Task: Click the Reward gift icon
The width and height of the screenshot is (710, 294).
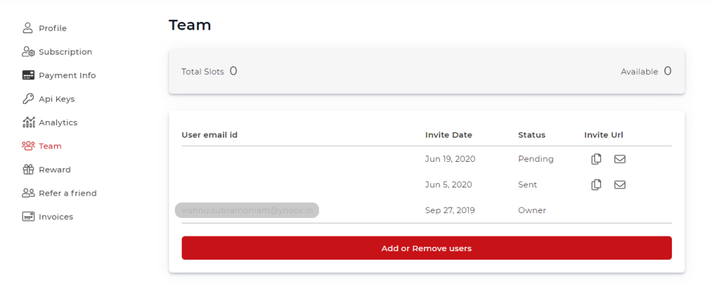Action: [x=28, y=169]
